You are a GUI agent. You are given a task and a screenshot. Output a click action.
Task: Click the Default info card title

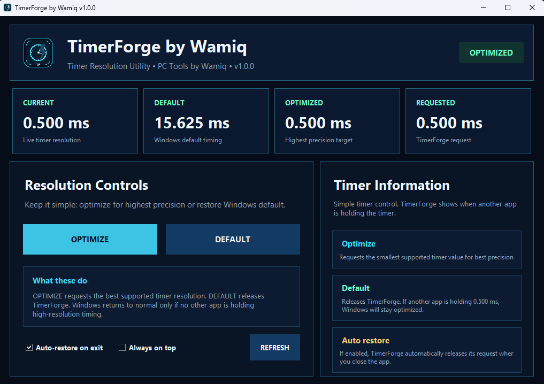tap(356, 288)
